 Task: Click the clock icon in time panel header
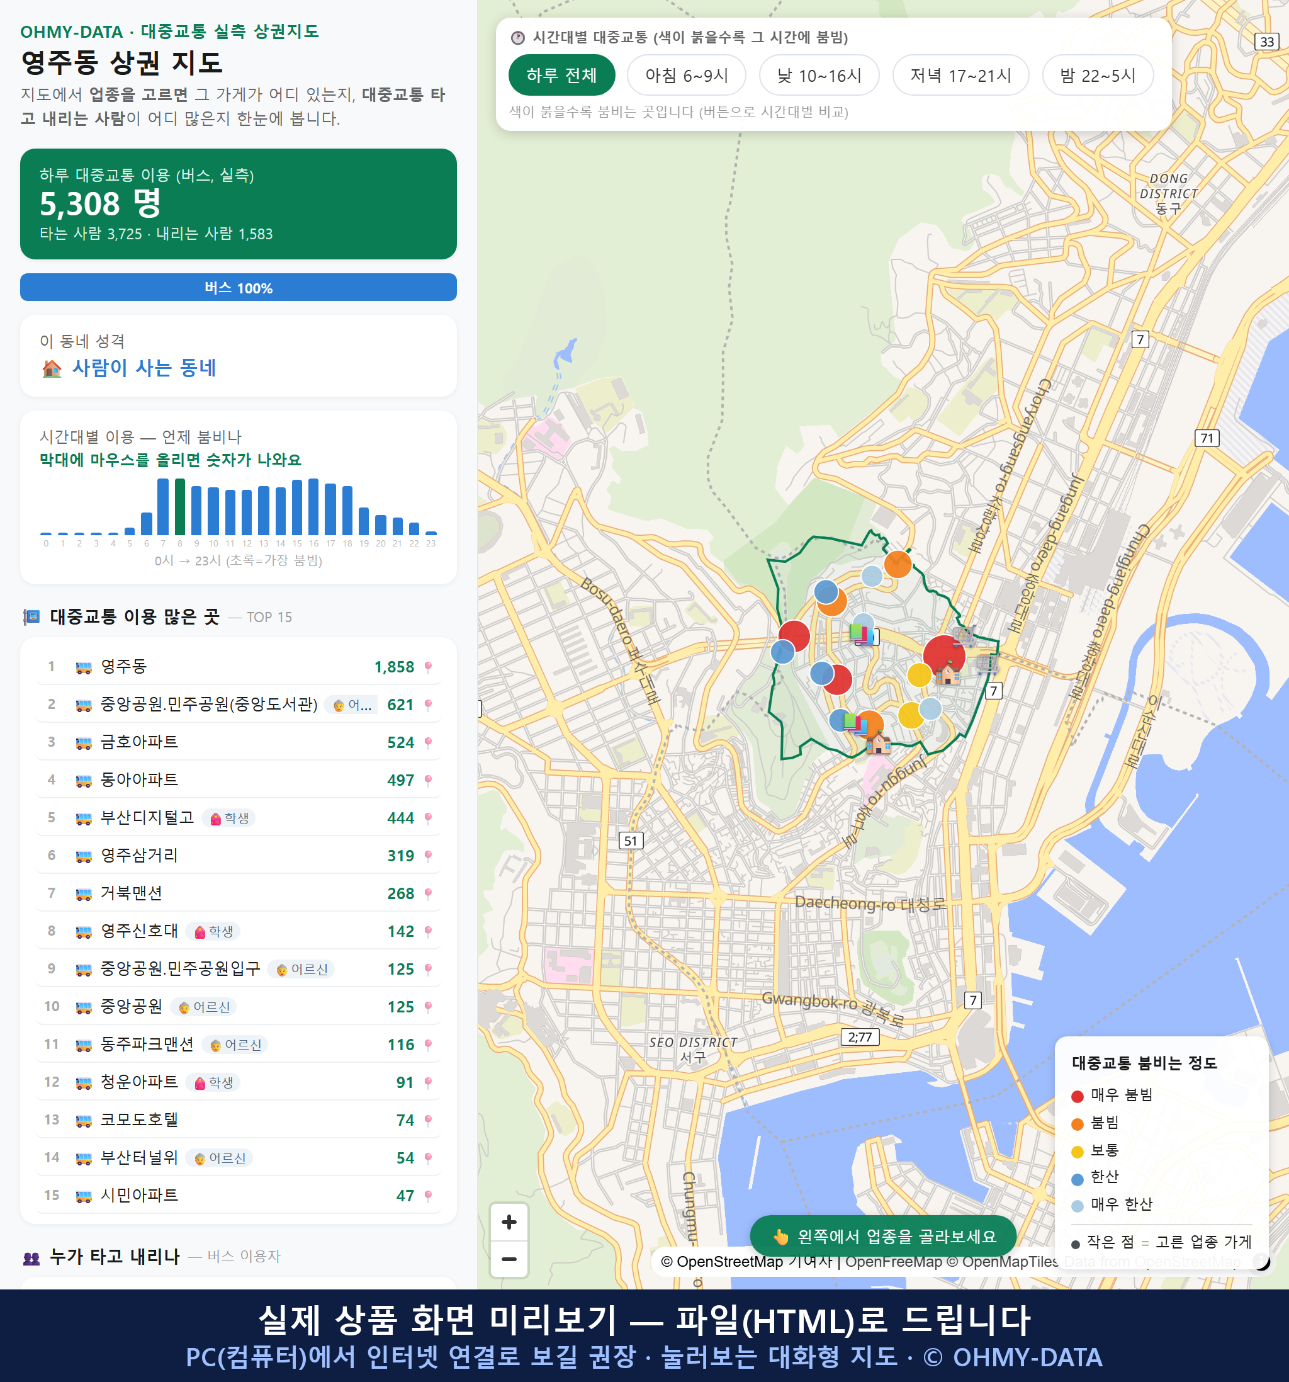click(x=518, y=38)
